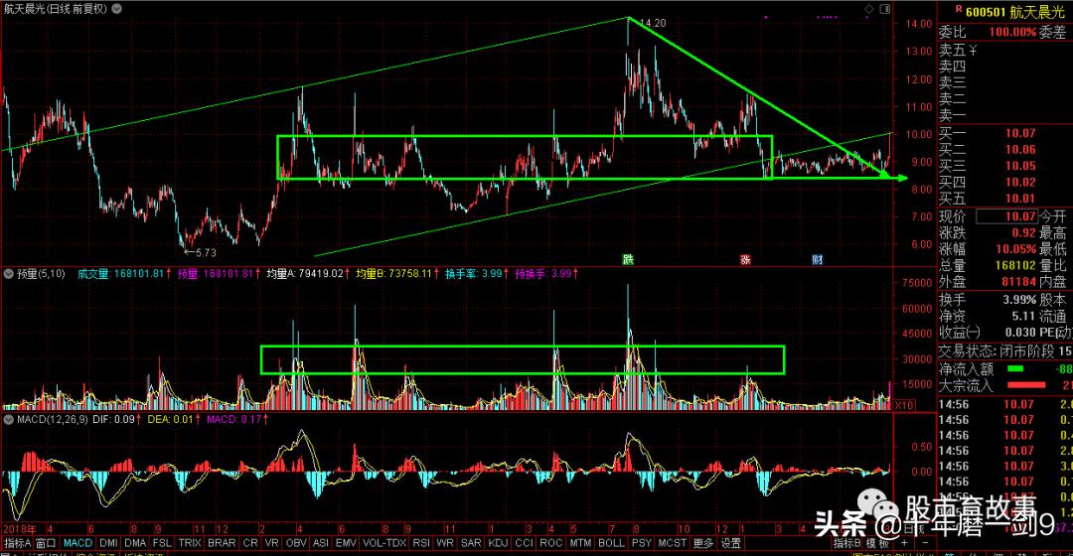Viewport: 1073px width, 556px height.
Task: Open the 设置 settings button
Action: click(x=731, y=543)
